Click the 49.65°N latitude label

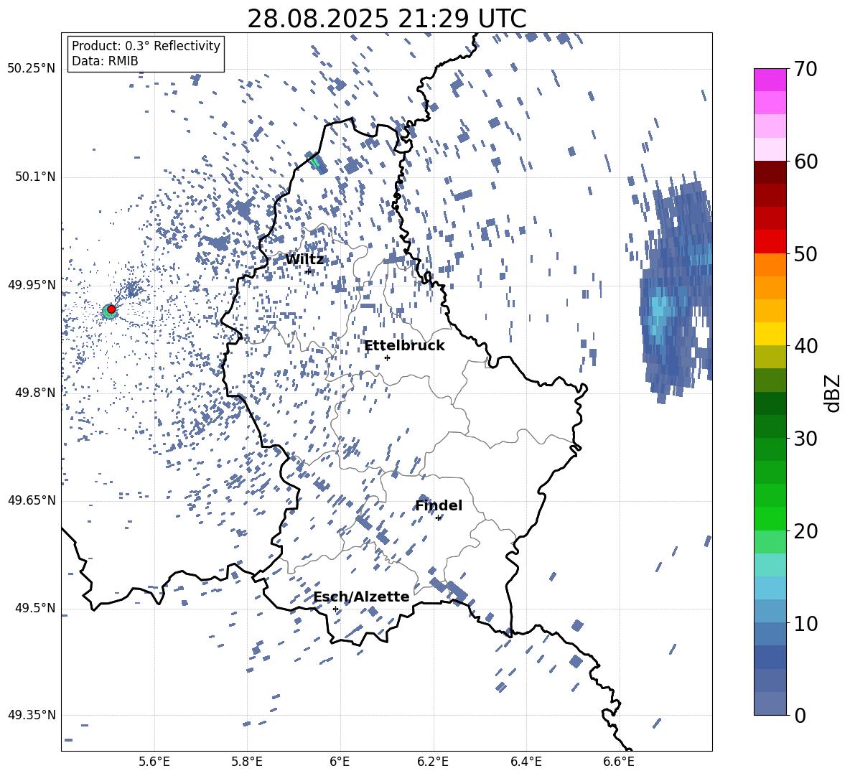tap(32, 500)
